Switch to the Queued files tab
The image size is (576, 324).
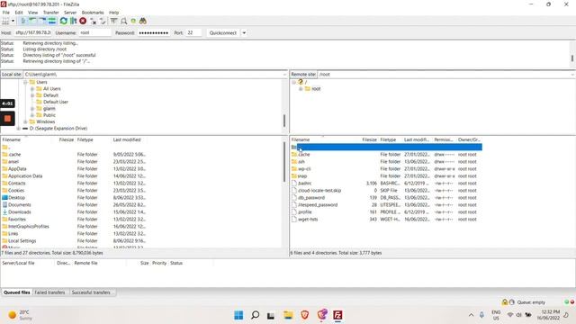click(x=16, y=292)
